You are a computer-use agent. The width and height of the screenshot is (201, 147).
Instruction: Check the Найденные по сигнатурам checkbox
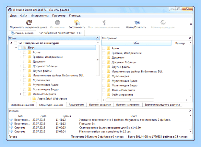pos(16,43)
